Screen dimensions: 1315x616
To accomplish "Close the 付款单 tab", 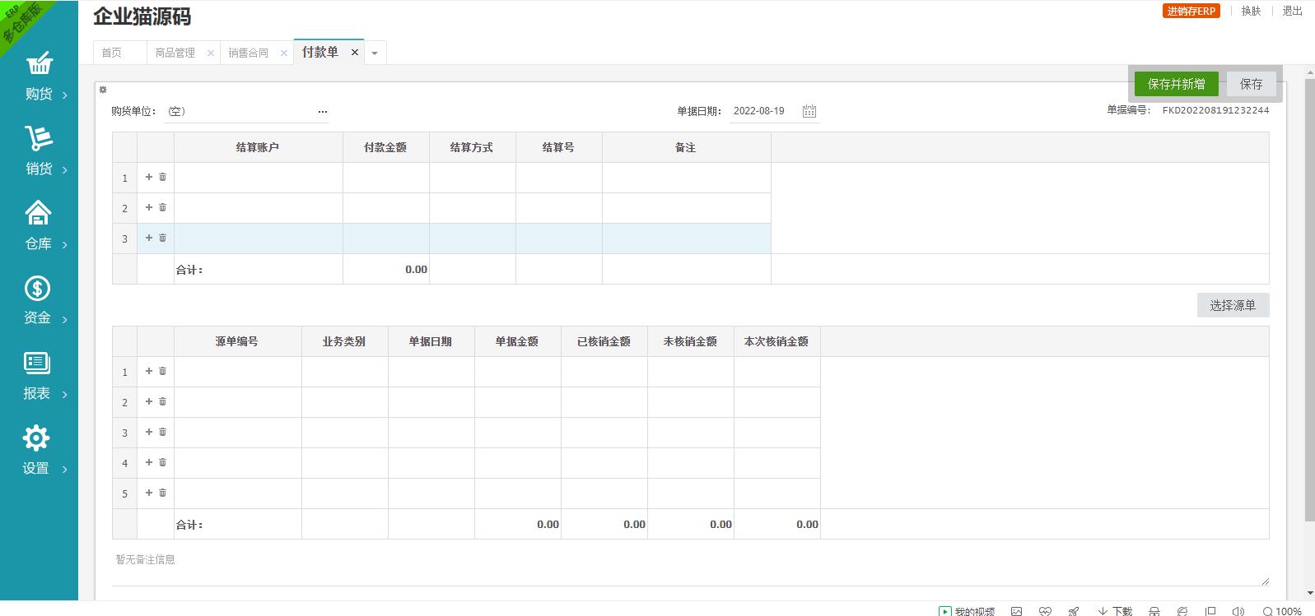I will (355, 52).
